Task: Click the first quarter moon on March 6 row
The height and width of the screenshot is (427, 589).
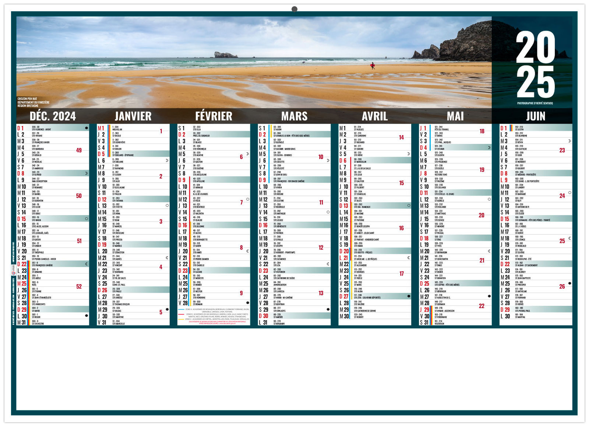Action: click(328, 160)
